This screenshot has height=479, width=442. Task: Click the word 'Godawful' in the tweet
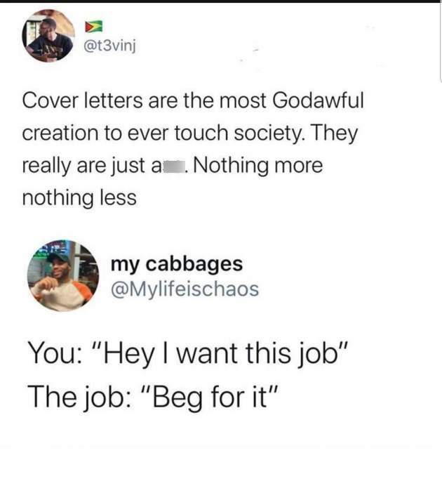(x=318, y=100)
